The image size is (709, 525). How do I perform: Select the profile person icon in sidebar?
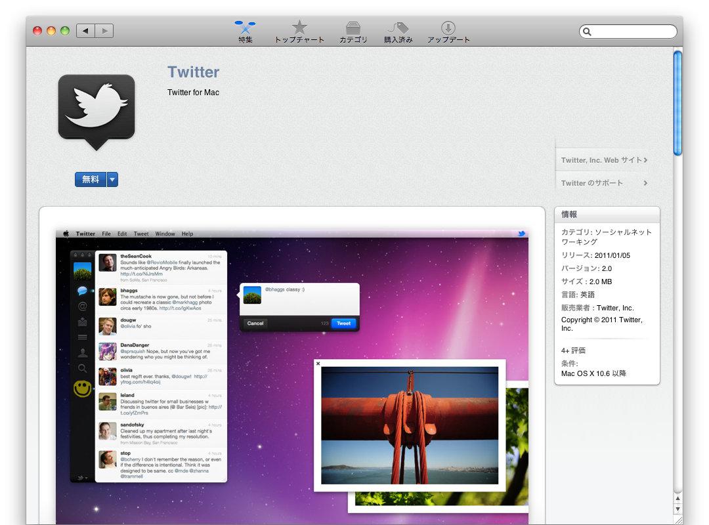click(x=82, y=352)
